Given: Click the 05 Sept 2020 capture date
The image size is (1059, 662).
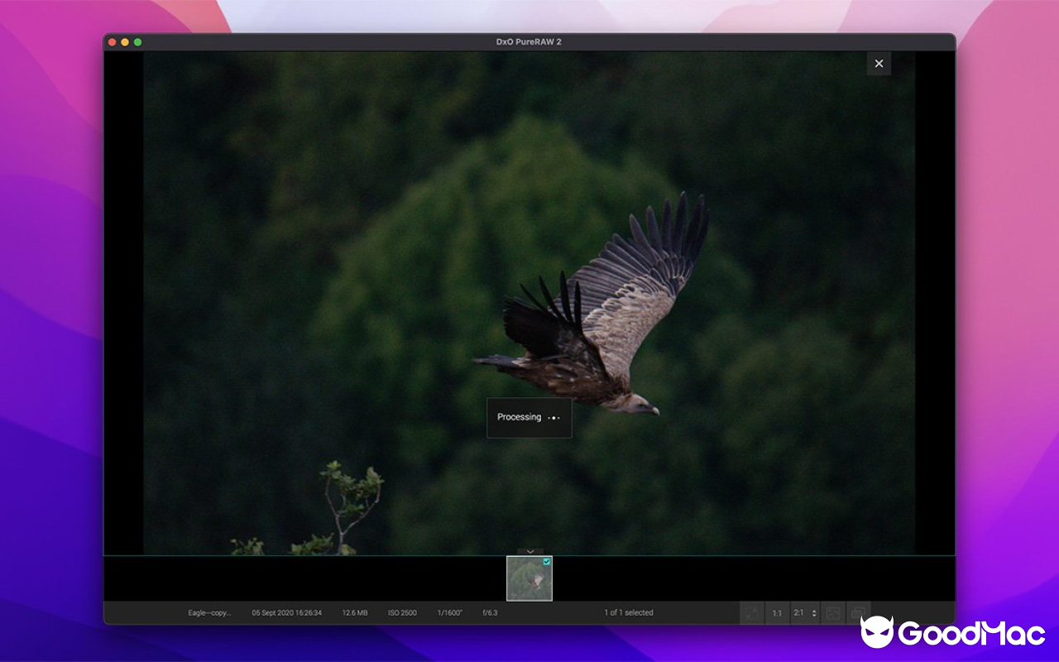Looking at the screenshot, I should (x=287, y=613).
